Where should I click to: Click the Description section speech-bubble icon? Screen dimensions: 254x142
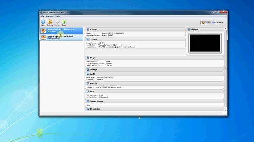click(88, 109)
